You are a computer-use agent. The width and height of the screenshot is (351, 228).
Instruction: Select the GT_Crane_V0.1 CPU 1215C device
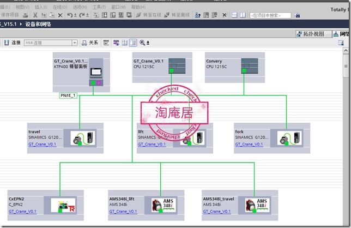[162, 68]
